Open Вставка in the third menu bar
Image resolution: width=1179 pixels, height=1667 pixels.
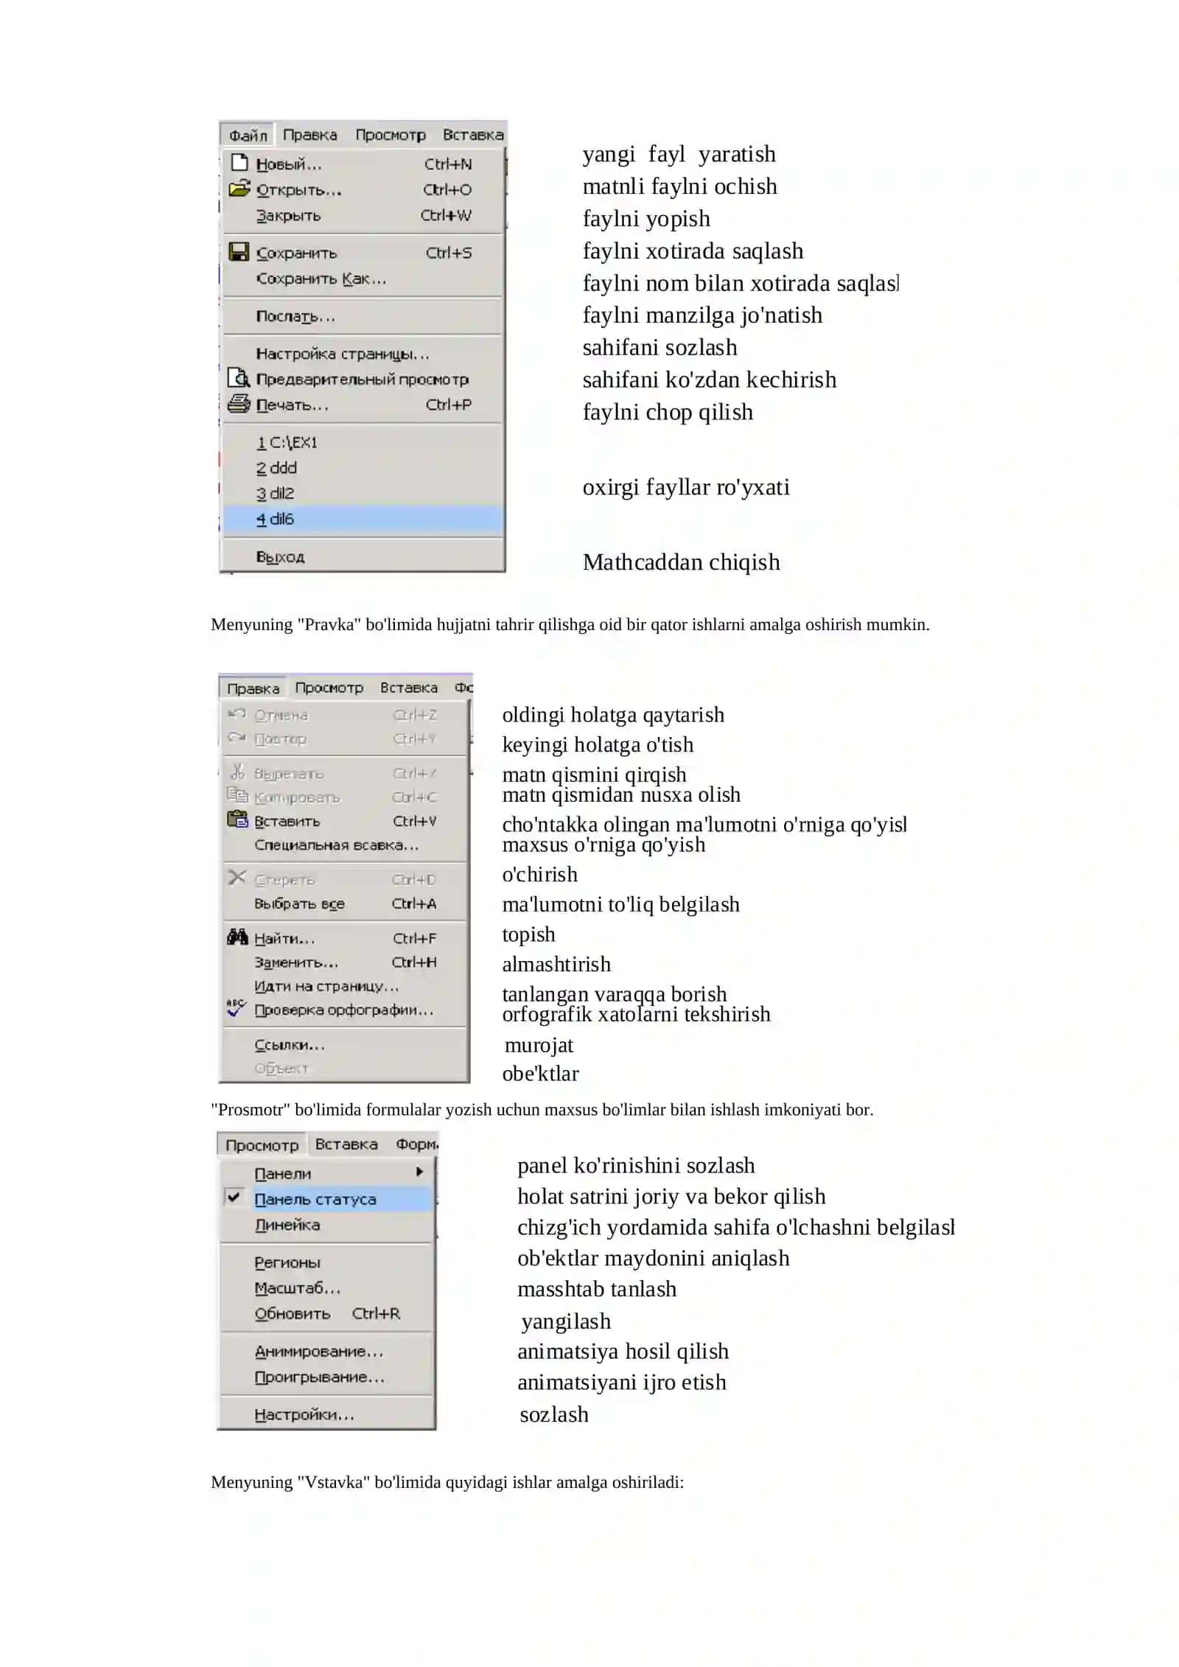click(x=346, y=1144)
